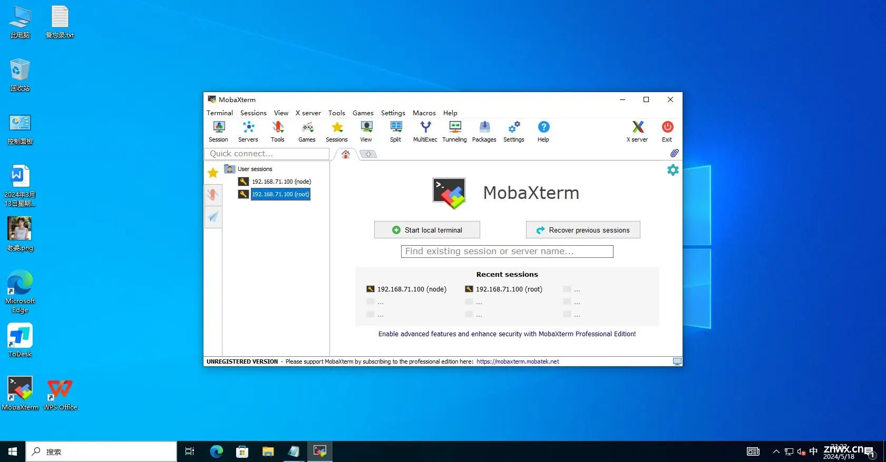This screenshot has height=462, width=886.
Task: Toggle the X server toolbar icon
Action: click(x=638, y=132)
